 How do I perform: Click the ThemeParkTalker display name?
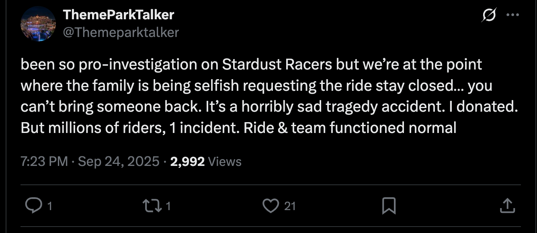click(x=119, y=15)
